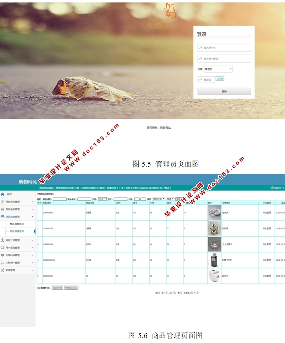Focus the 输入用户名 username field
The height and width of the screenshot is (343, 285).
click(224, 48)
